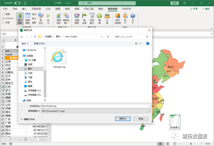The image size is (214, 146).
Task: Select 本地磁盘 (C:) in navigation pane
Action: 32,90
